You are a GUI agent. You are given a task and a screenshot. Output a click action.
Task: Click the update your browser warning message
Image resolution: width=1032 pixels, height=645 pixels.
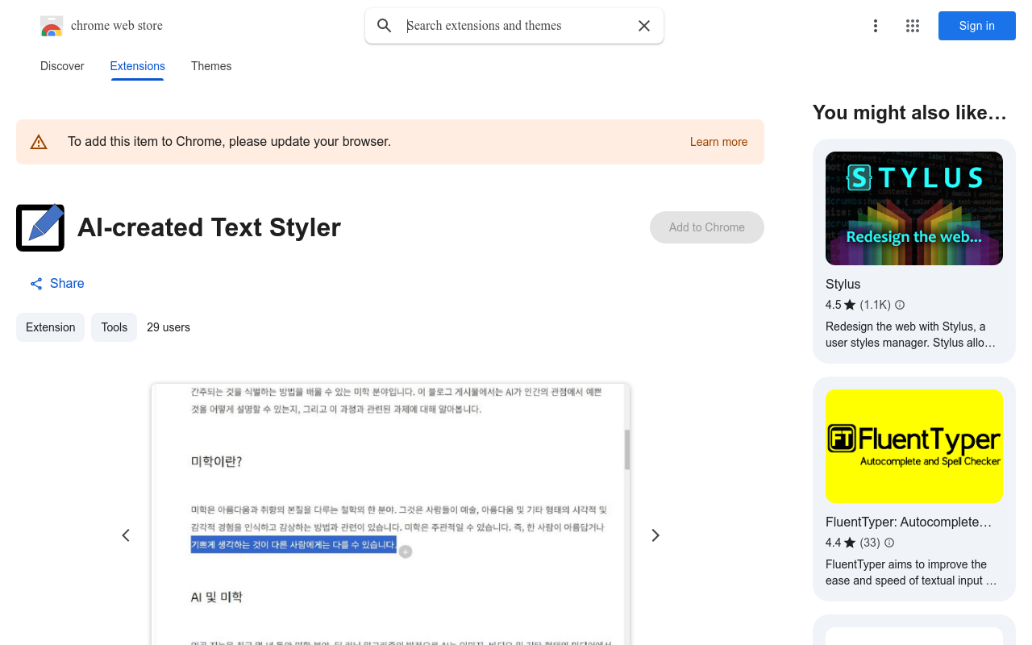(x=229, y=142)
